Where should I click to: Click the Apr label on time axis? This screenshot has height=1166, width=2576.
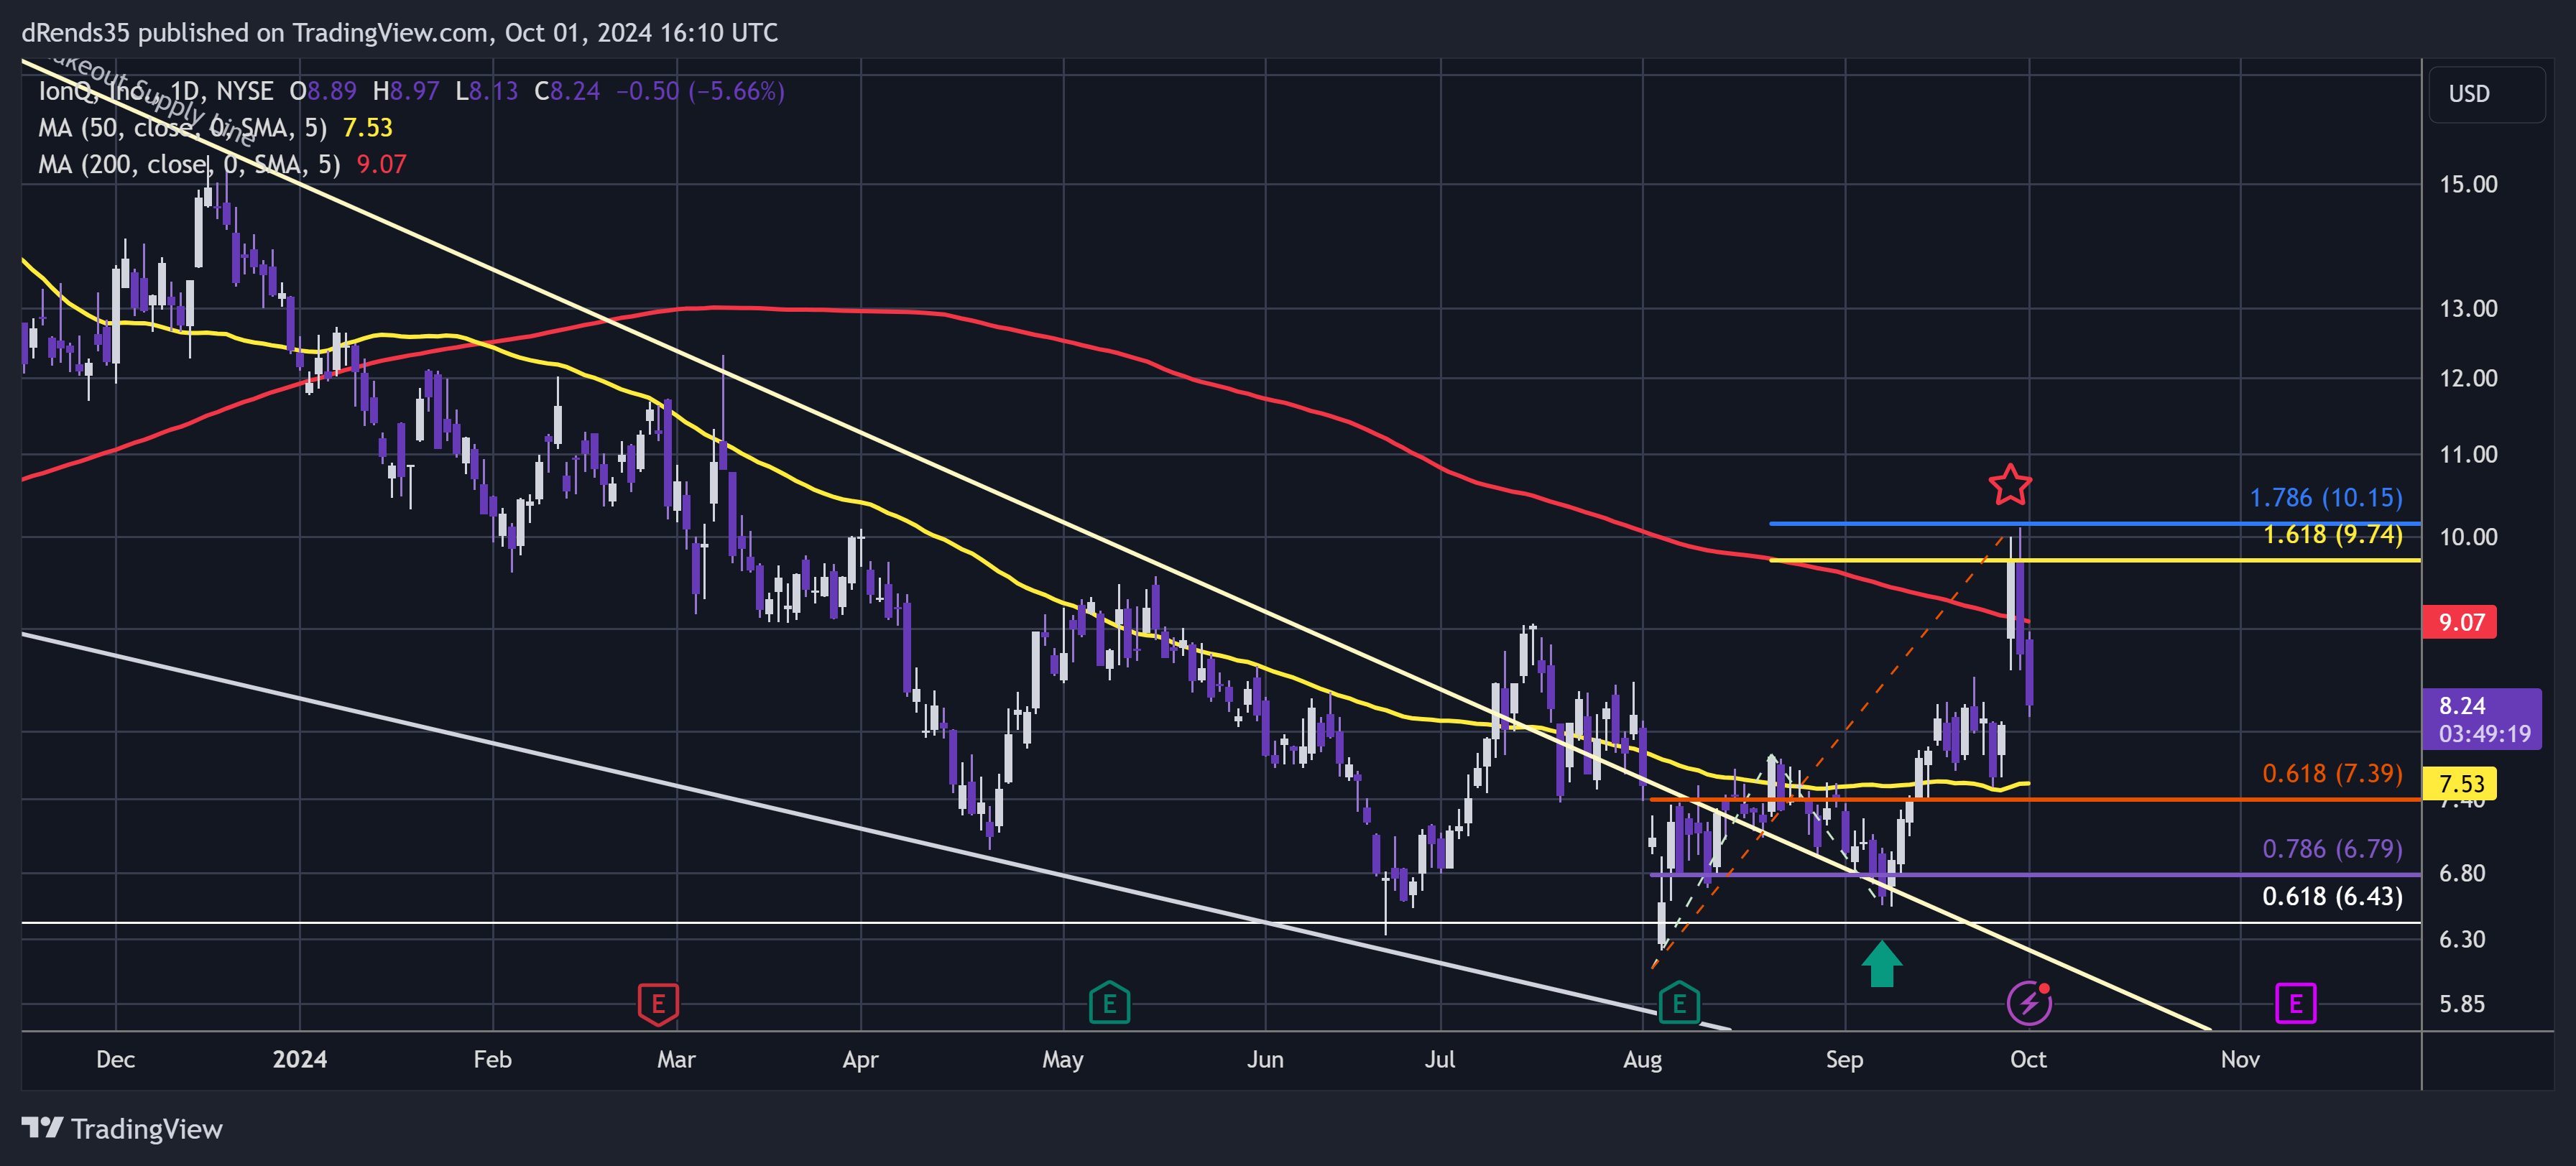[860, 1060]
